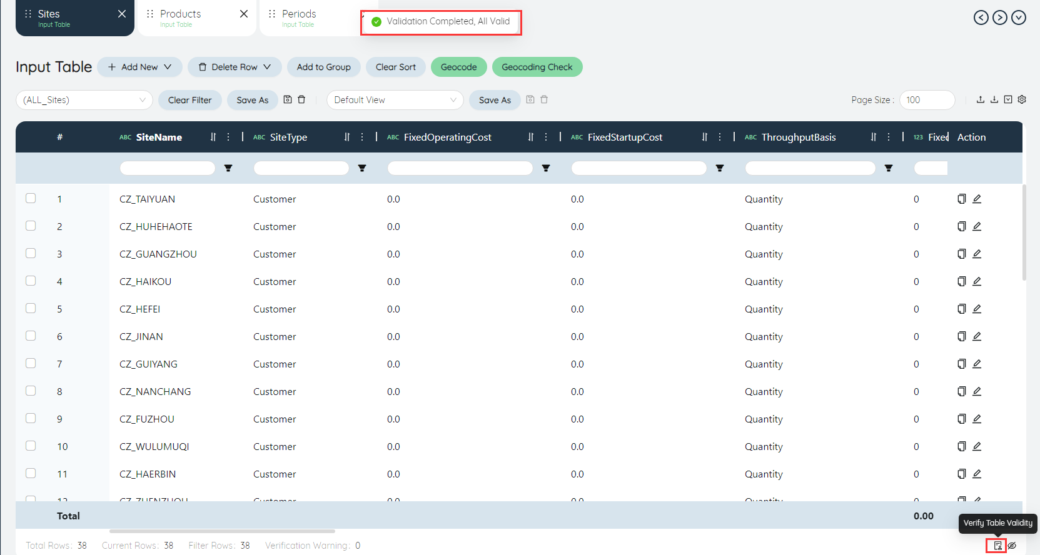The width and height of the screenshot is (1040, 555).
Task: Click the FixedOperatingCost filter funnel icon
Action: (x=546, y=168)
